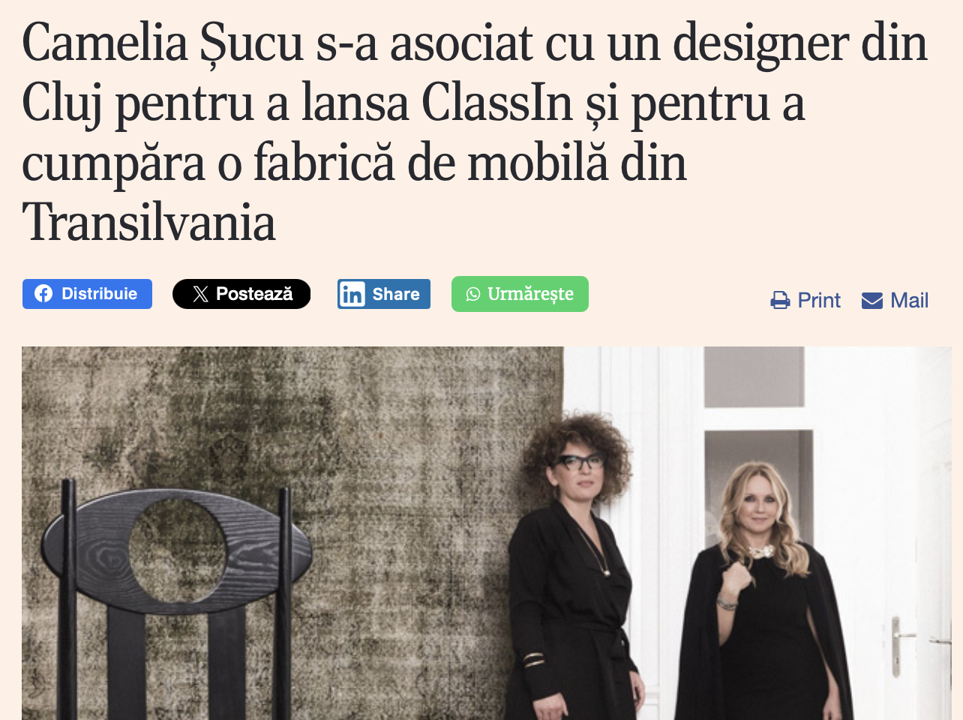This screenshot has width=963, height=720.
Task: Click the WhatsApp logo icon
Action: [x=473, y=294]
